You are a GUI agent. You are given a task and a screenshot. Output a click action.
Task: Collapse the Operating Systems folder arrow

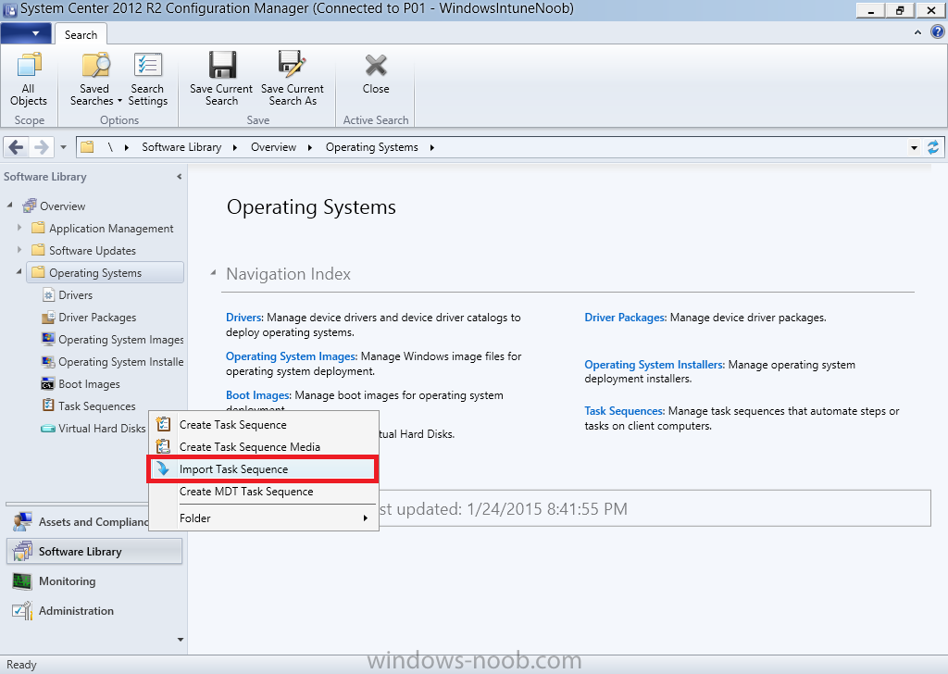[19, 272]
